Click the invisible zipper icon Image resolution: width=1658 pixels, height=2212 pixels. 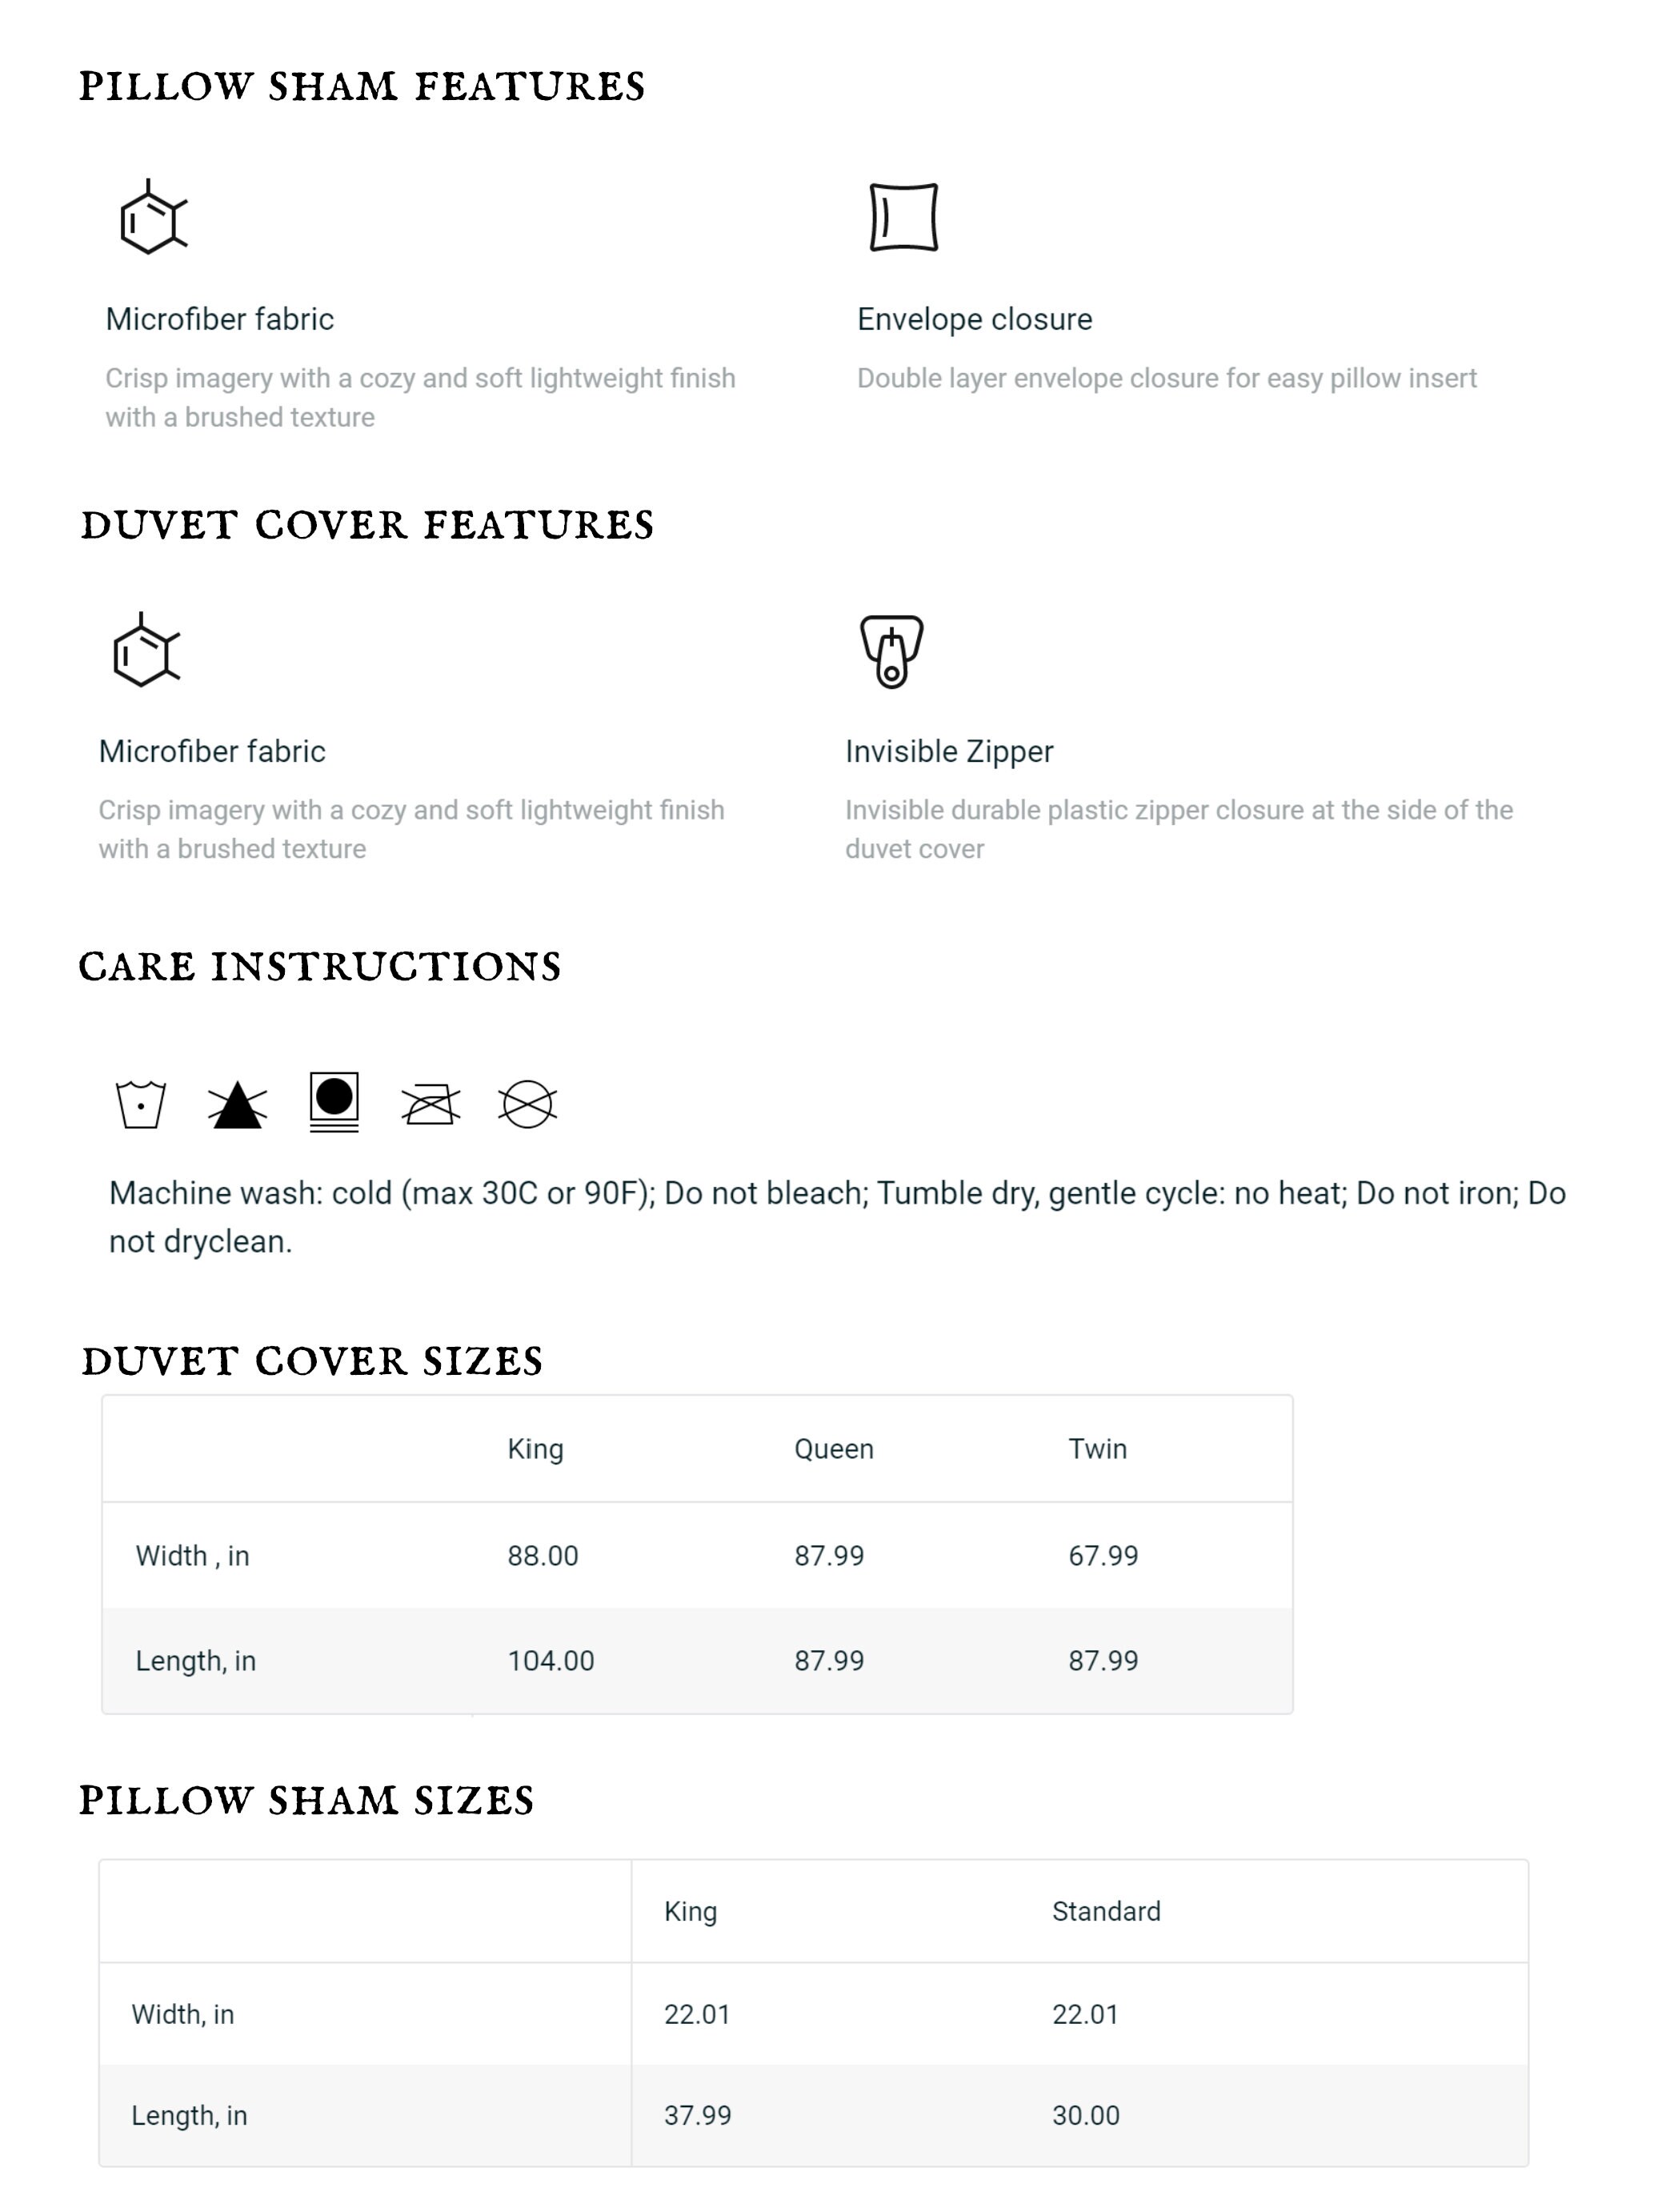pos(891,652)
